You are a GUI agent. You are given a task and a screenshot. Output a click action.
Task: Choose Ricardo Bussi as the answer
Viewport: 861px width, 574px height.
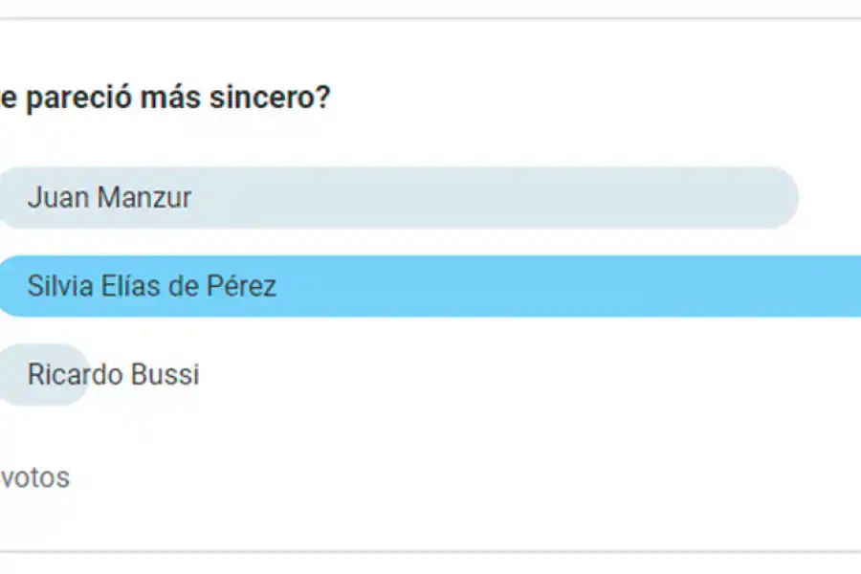(x=113, y=374)
